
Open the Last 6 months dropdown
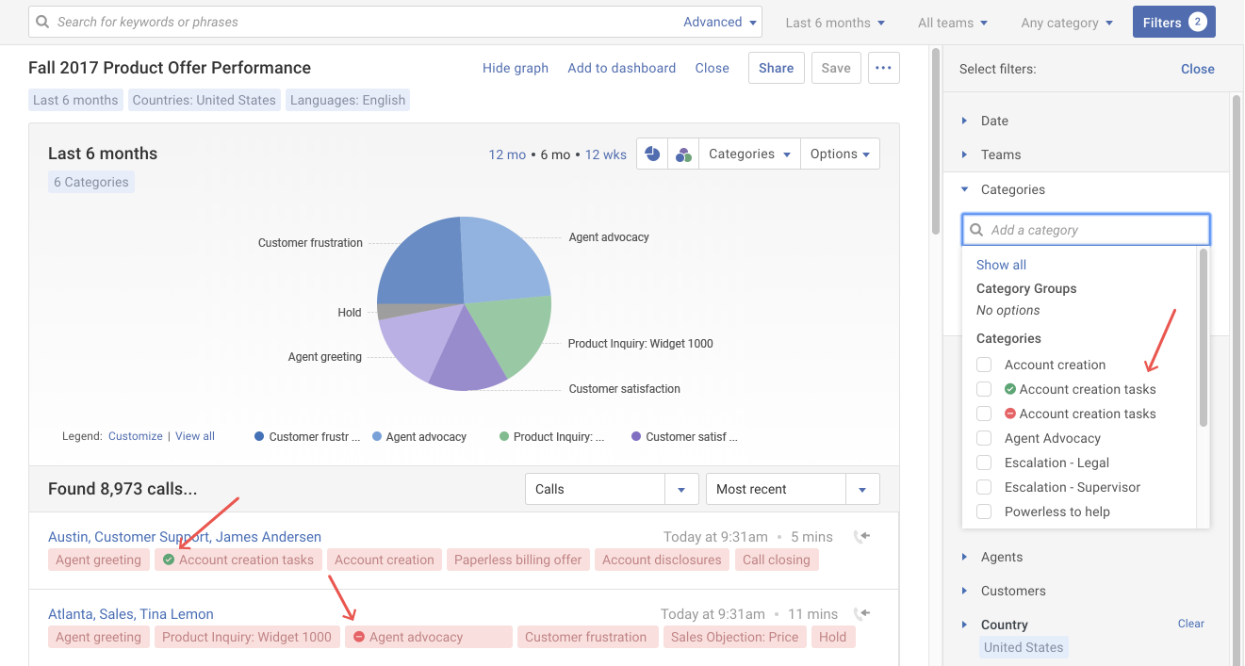click(836, 23)
